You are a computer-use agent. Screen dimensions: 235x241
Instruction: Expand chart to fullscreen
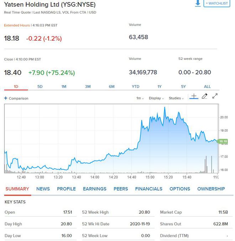(215, 96)
